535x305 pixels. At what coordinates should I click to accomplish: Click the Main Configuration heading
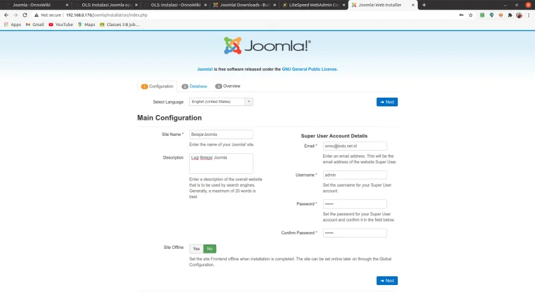click(170, 118)
